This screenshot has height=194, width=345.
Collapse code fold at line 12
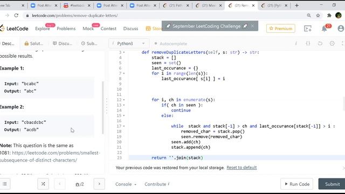click(124, 100)
